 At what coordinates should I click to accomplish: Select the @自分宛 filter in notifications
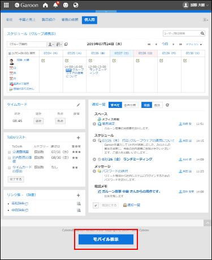point(130,105)
